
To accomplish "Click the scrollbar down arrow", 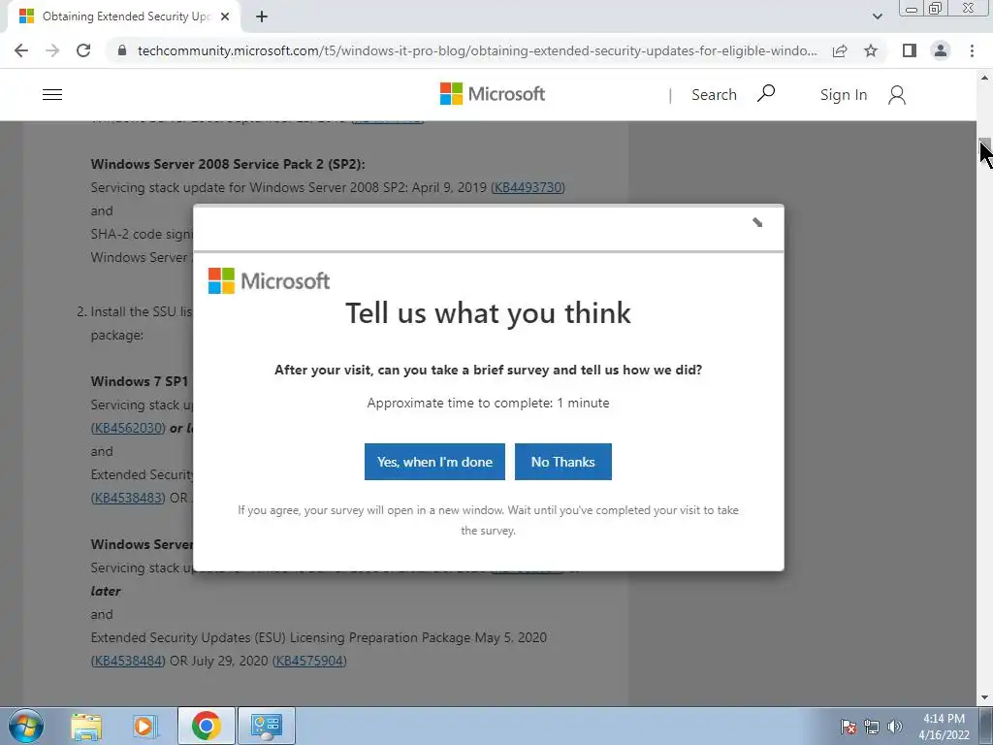I will [x=984, y=697].
